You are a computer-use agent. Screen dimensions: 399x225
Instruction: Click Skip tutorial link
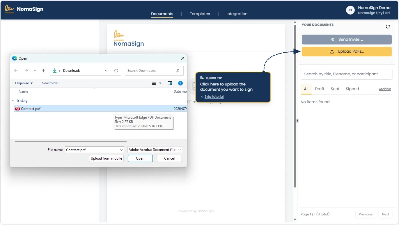pyautogui.click(x=214, y=97)
